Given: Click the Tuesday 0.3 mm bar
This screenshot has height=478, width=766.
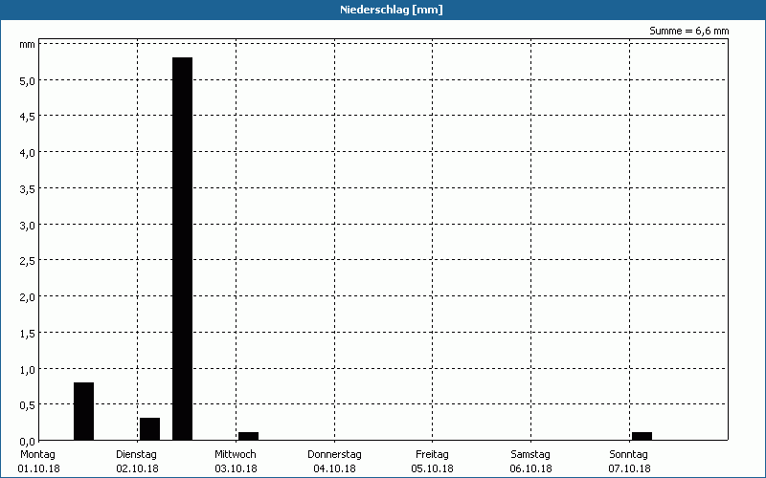Looking at the screenshot, I should tap(149, 428).
